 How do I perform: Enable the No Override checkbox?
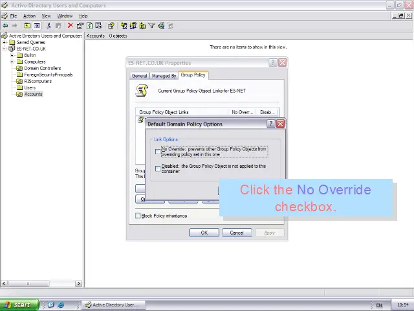[x=158, y=152]
